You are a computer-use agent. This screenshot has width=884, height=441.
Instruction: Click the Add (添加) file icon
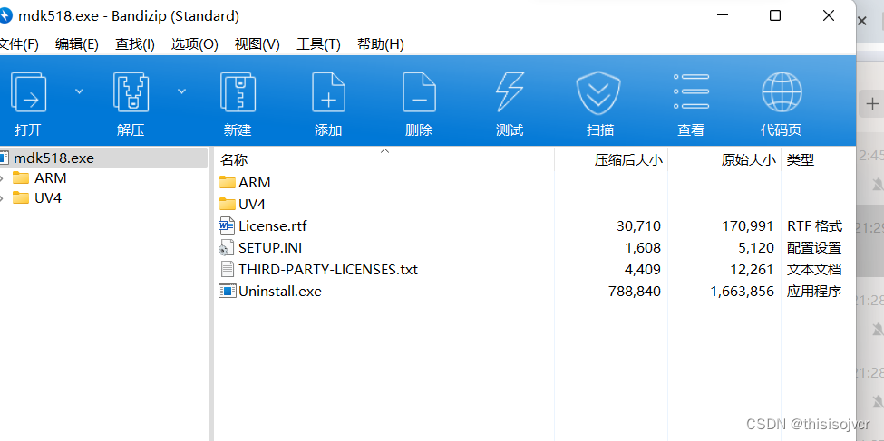(328, 91)
